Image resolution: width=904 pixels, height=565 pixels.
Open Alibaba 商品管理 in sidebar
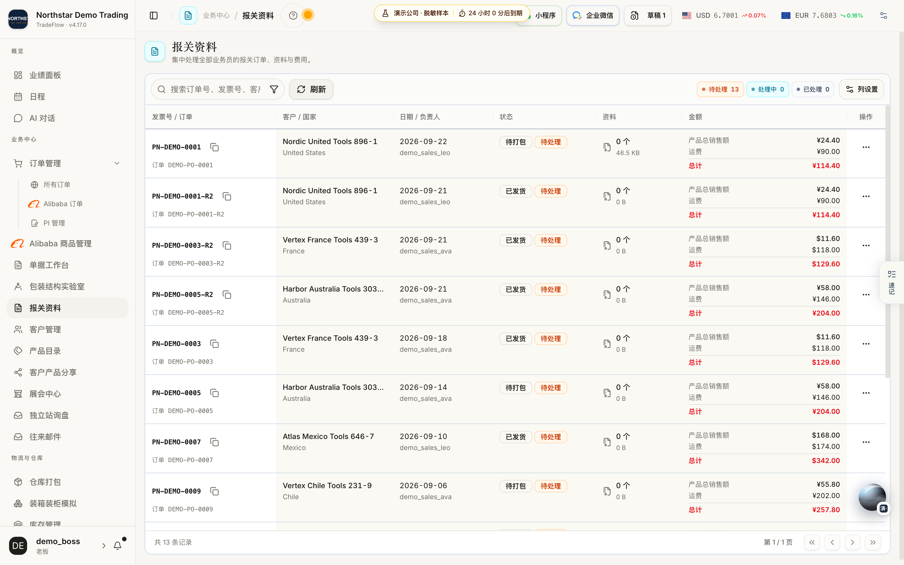[x=67, y=244]
